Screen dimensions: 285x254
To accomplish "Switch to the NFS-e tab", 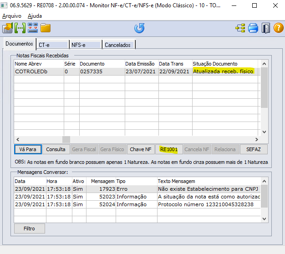I will tap(86, 45).
